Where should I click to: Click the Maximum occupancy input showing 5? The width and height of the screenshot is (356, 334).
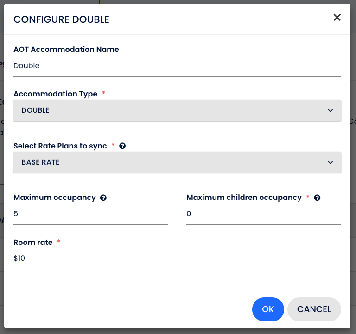click(x=90, y=214)
